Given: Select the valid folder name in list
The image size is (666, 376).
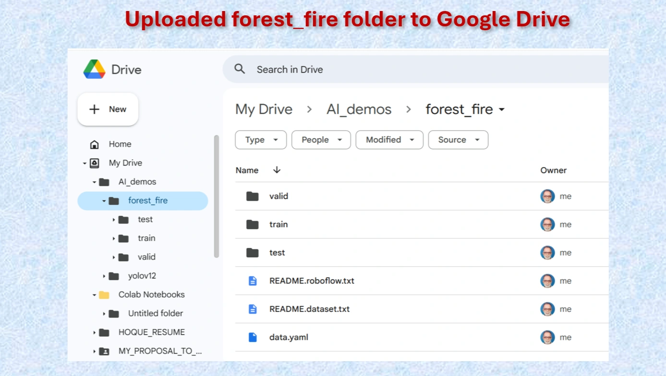Looking at the screenshot, I should point(279,196).
